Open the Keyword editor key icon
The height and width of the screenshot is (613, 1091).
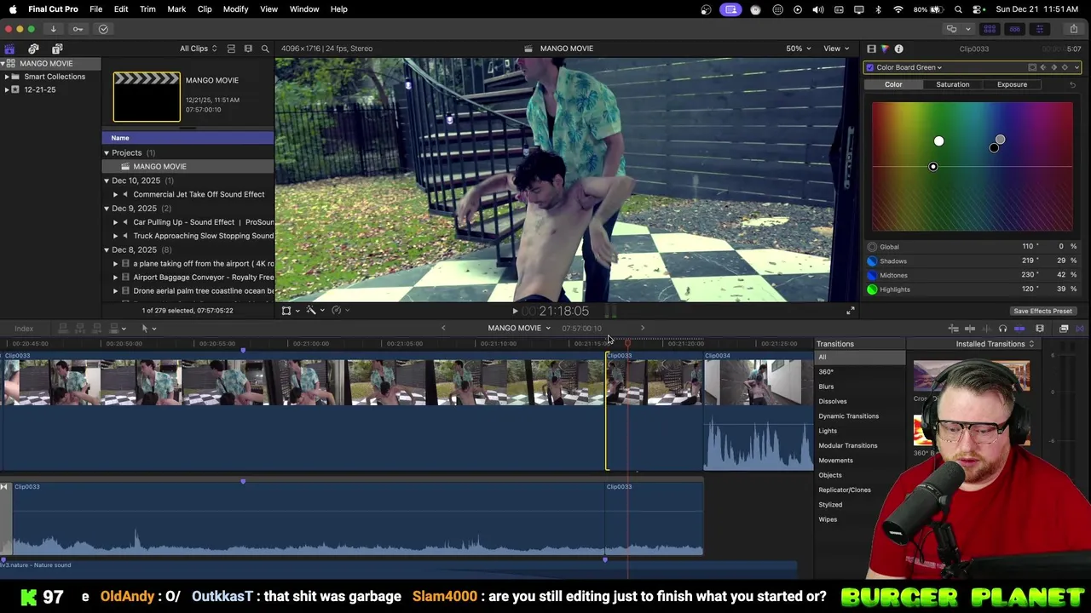pyautogui.click(x=78, y=29)
